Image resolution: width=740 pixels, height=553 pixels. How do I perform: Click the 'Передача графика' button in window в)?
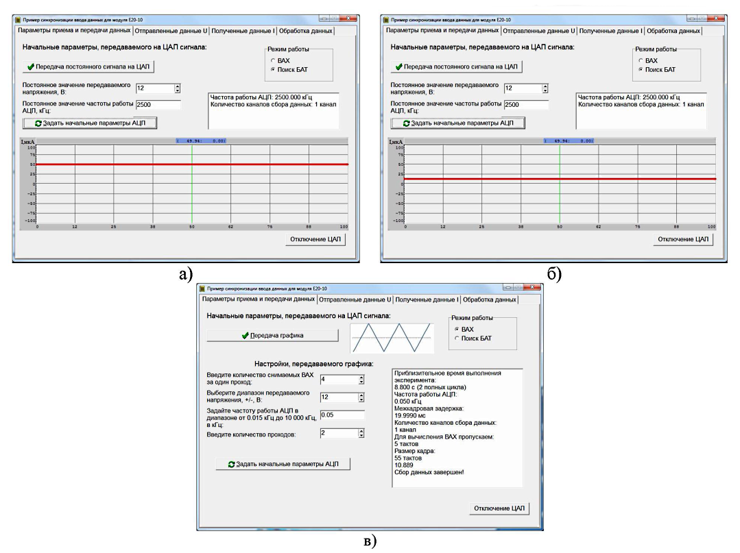pyautogui.click(x=272, y=335)
